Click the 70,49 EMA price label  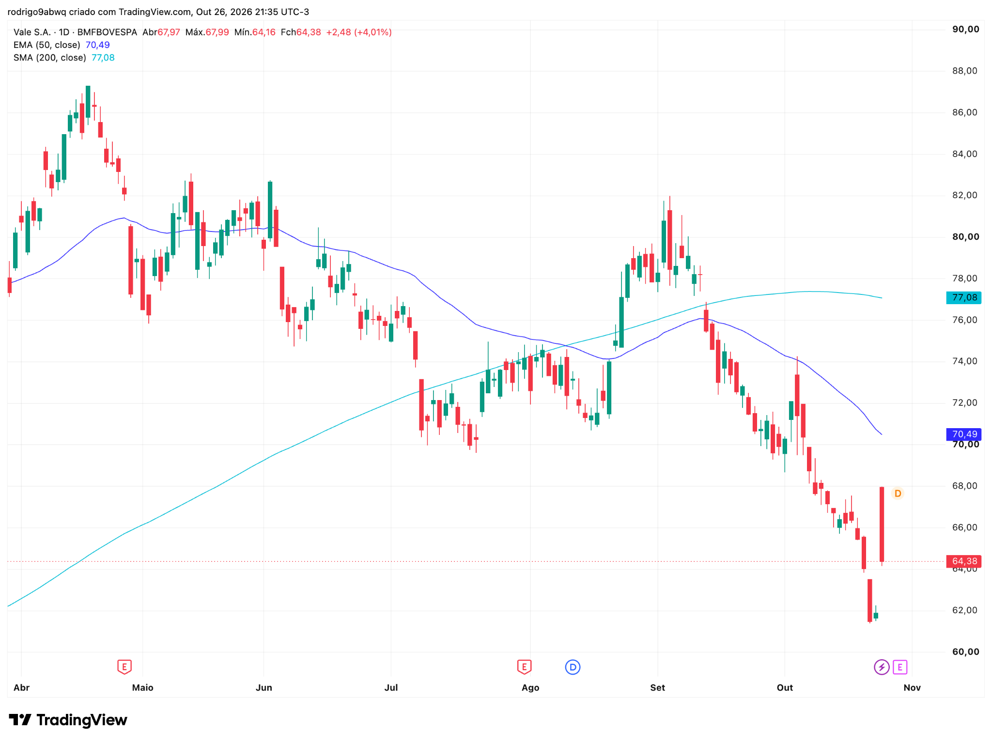click(x=964, y=434)
